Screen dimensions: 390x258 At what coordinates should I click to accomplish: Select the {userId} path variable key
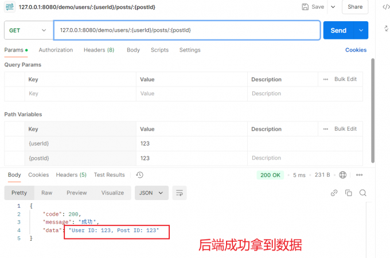click(x=80, y=144)
